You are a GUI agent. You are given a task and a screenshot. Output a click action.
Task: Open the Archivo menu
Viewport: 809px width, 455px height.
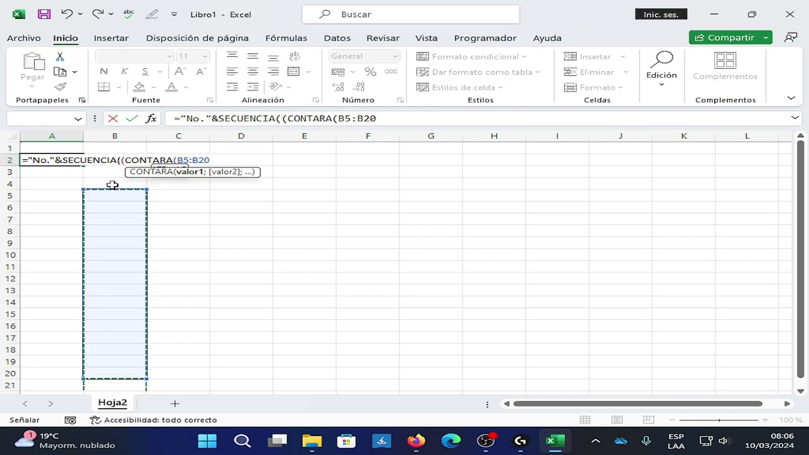[x=24, y=38]
